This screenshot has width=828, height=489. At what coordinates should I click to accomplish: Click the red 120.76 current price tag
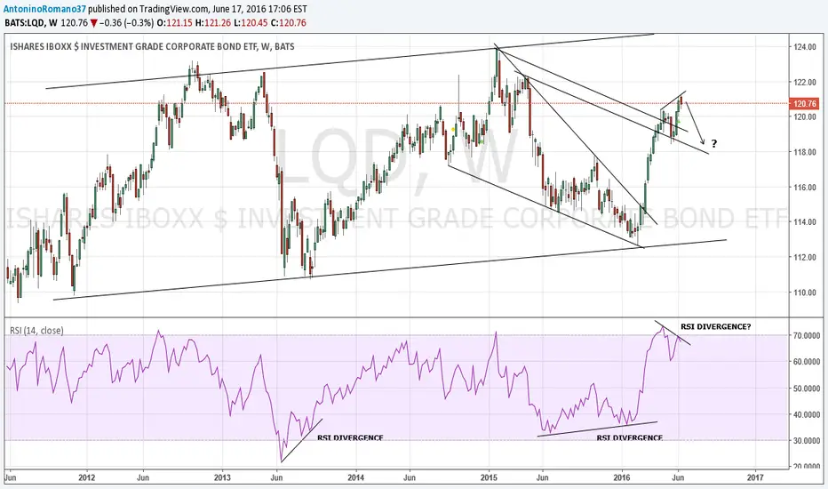pyautogui.click(x=804, y=104)
